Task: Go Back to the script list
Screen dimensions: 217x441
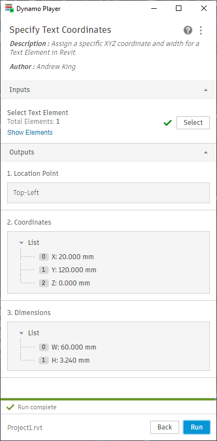Action: coord(164,427)
